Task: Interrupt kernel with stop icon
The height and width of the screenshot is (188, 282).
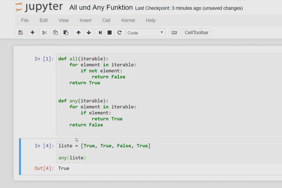Action: pyautogui.click(x=110, y=32)
